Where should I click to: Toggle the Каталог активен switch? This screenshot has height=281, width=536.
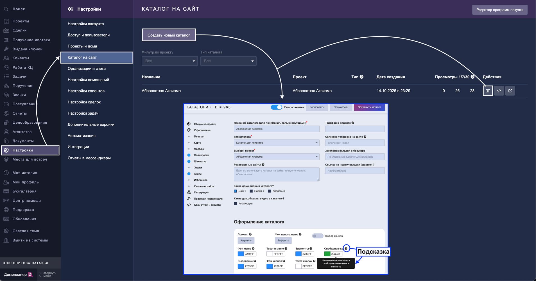pyautogui.click(x=276, y=107)
